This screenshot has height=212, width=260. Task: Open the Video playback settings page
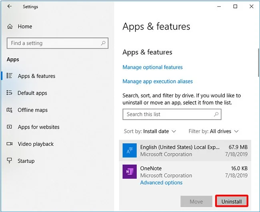tap(35, 144)
